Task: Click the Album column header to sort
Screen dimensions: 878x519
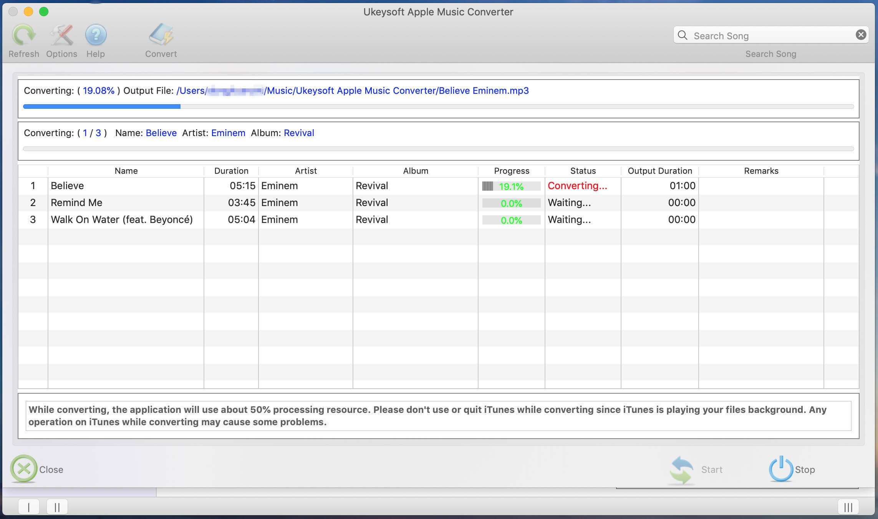Action: 415,171
